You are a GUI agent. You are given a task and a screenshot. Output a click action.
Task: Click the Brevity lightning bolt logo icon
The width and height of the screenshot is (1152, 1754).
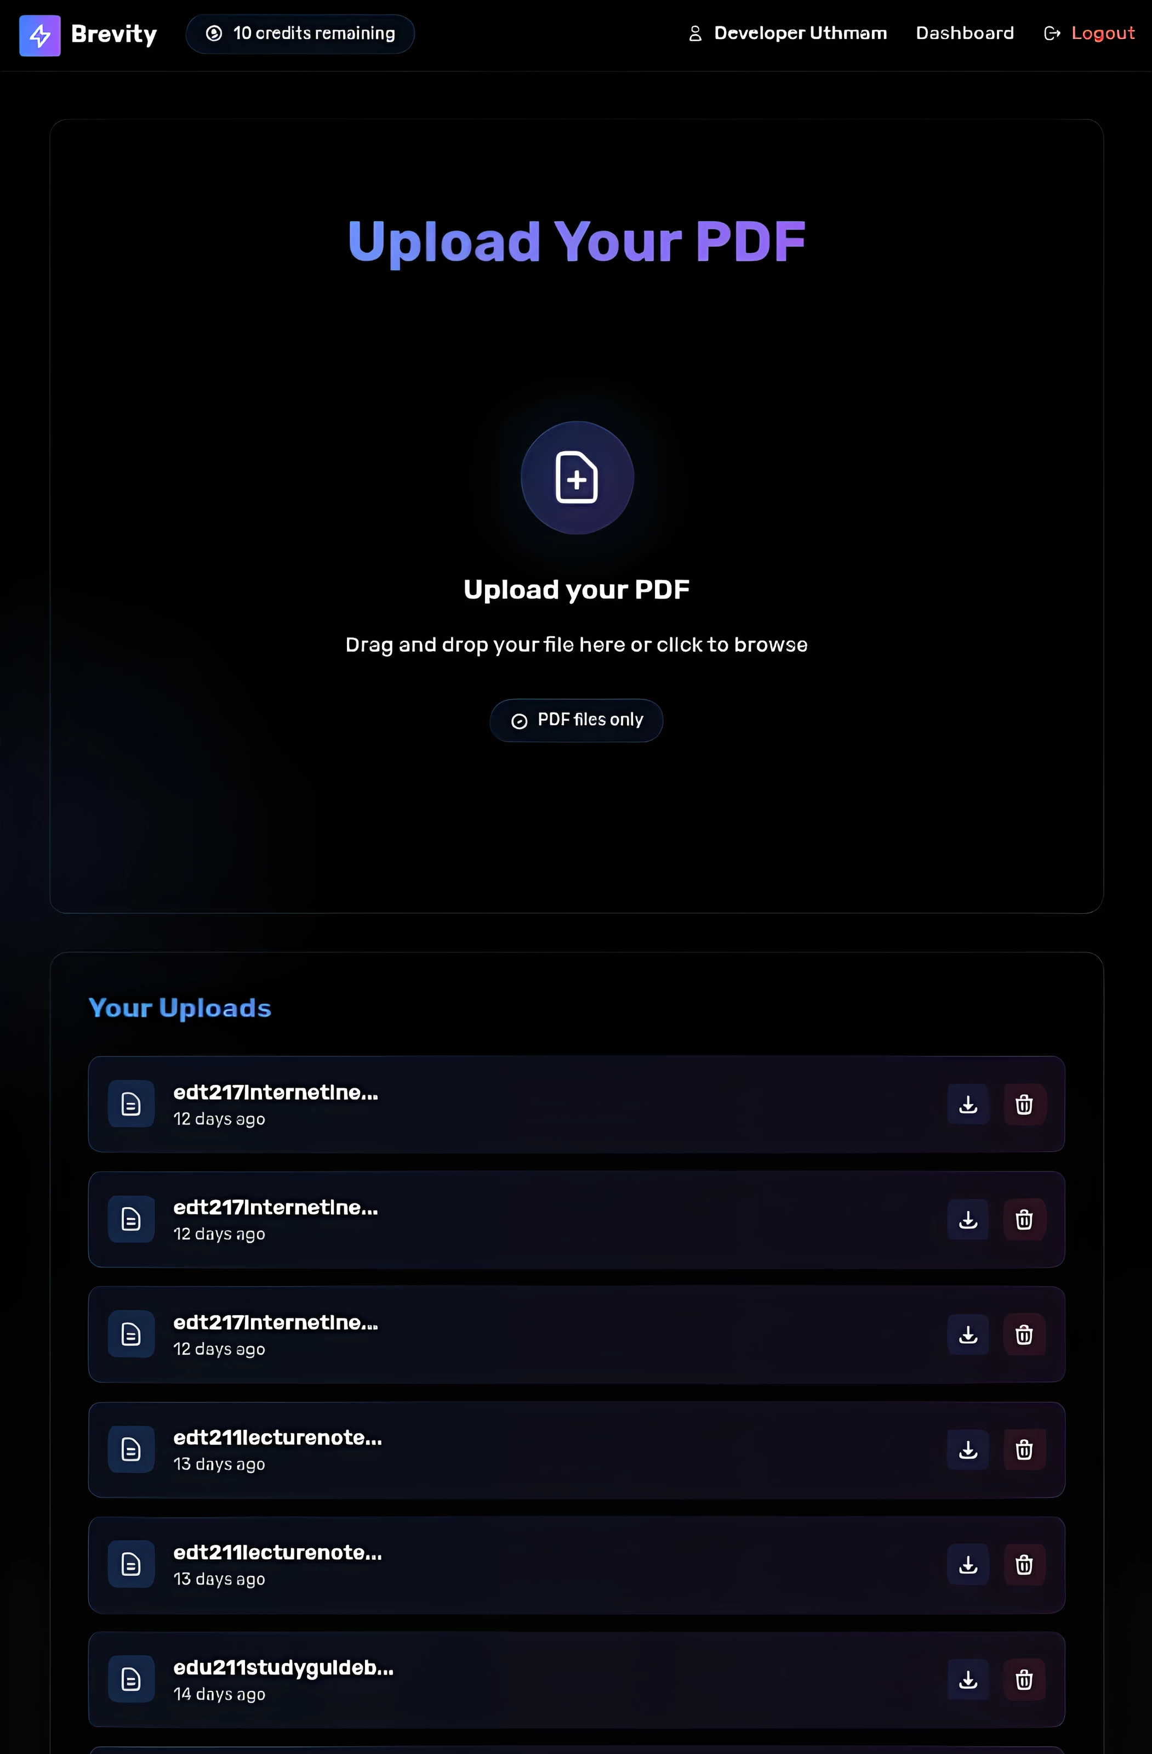click(41, 35)
